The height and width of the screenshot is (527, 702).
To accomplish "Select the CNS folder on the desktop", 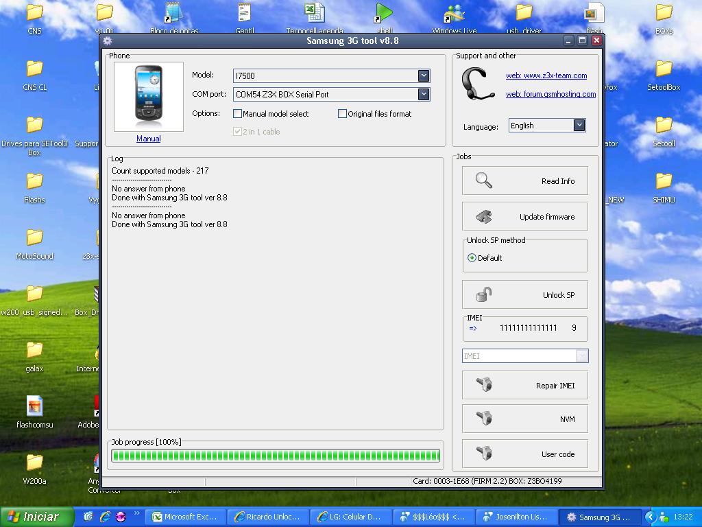I will coord(34,19).
